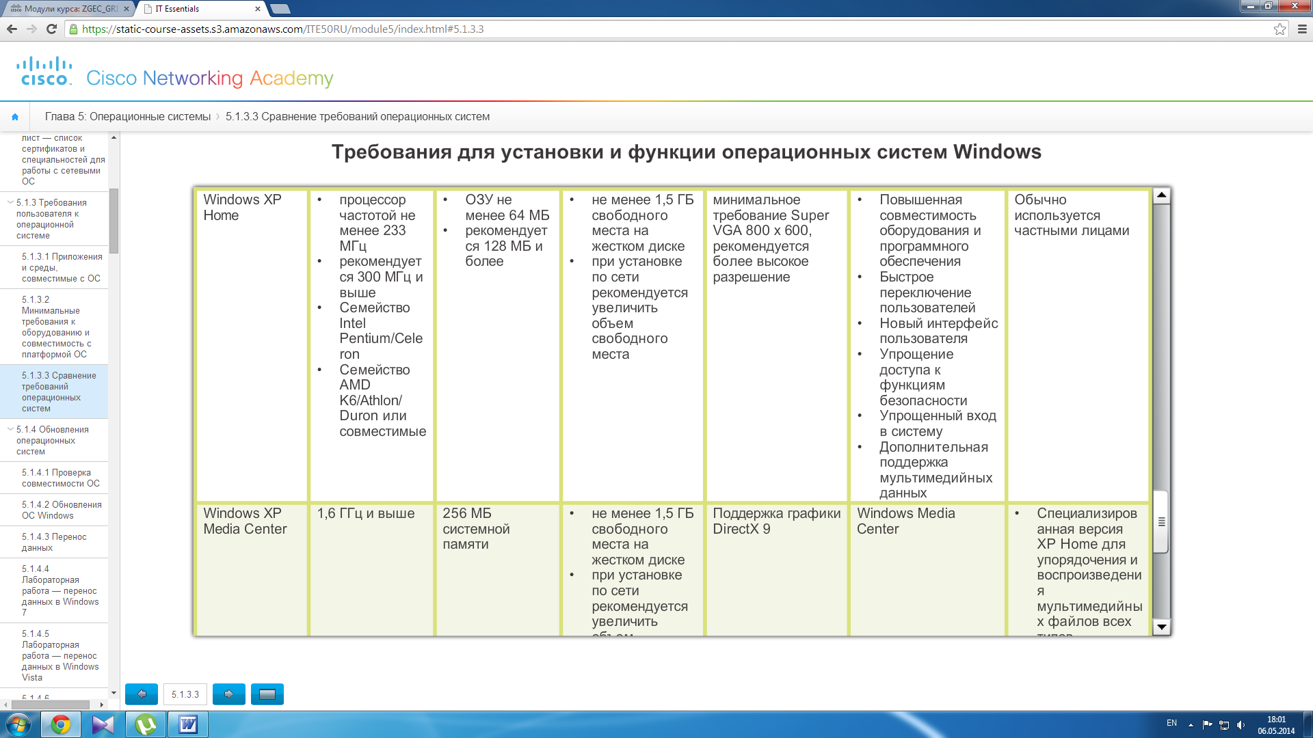The height and width of the screenshot is (738, 1313).
Task: Show hidden system tray icons
Action: pyautogui.click(x=1191, y=725)
